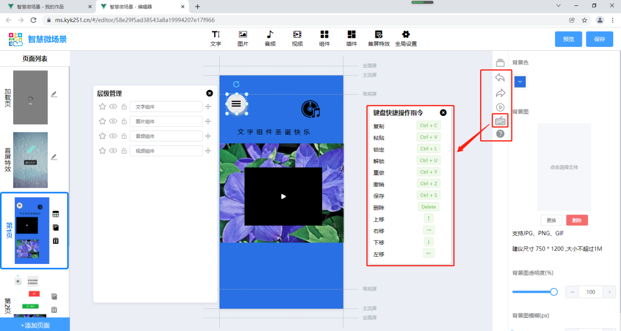621x331 pixels.
Task: Open 全局设置 global settings gear
Action: [406, 35]
